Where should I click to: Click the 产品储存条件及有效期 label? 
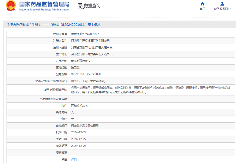click(53, 99)
